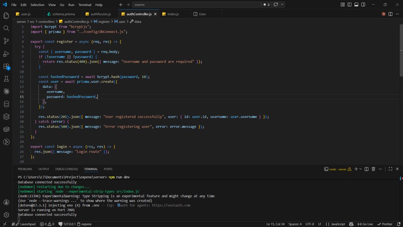
Task: Open remote window indicator in status bar
Action: coord(5,224)
